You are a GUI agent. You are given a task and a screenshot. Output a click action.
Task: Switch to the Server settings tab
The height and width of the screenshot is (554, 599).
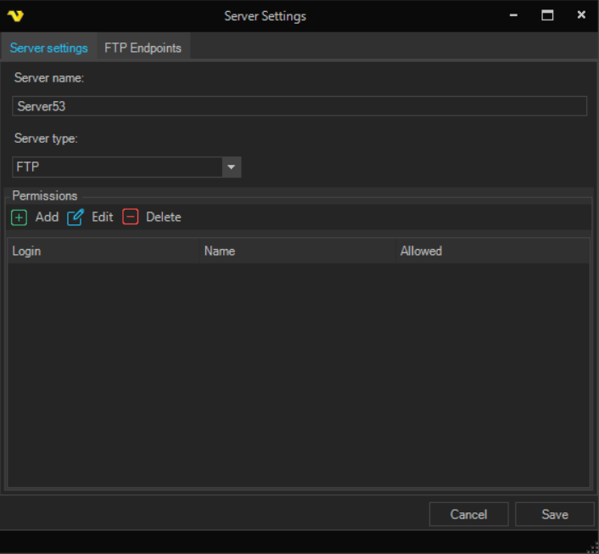48,48
